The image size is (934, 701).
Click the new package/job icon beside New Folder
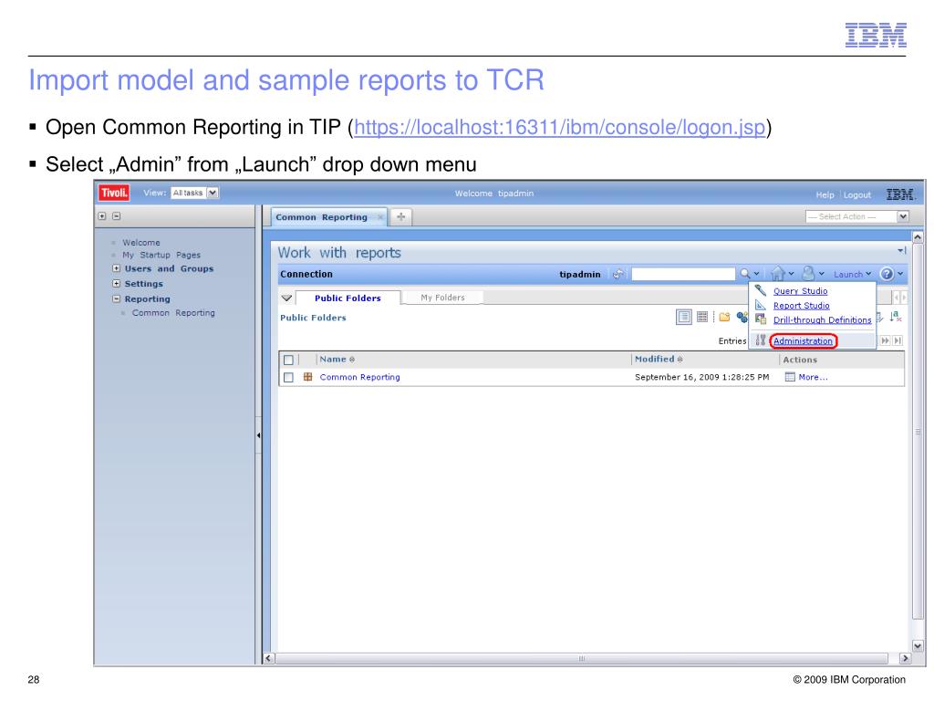pos(742,317)
